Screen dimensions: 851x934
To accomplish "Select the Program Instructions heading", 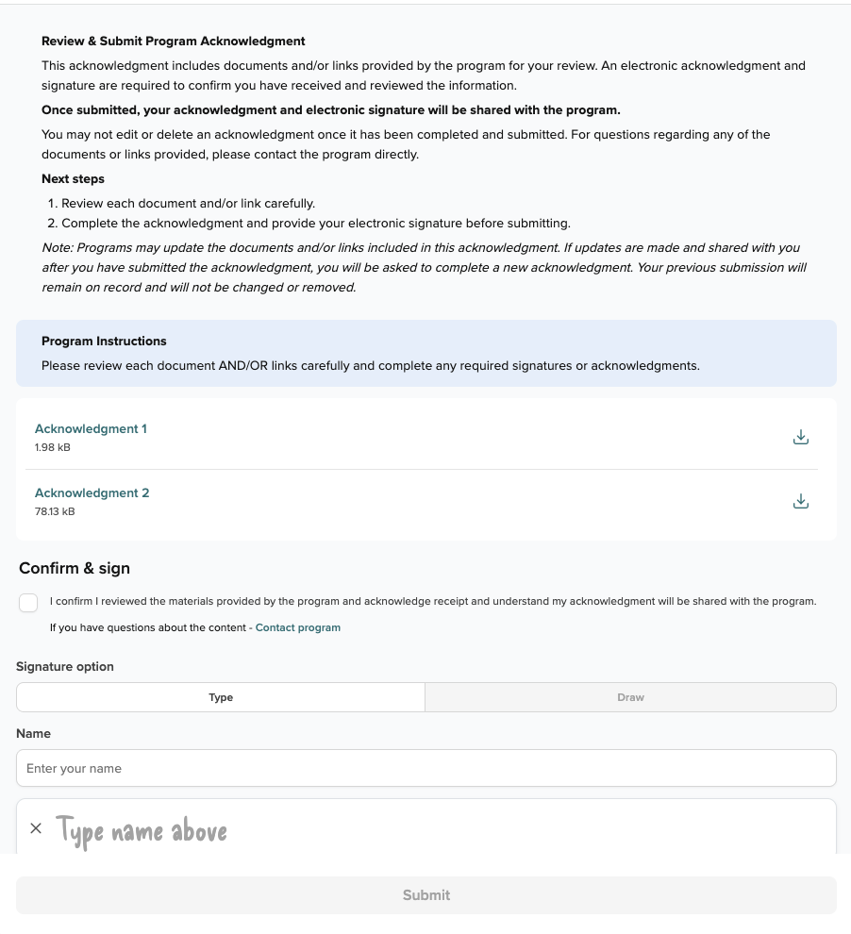I will pos(104,341).
